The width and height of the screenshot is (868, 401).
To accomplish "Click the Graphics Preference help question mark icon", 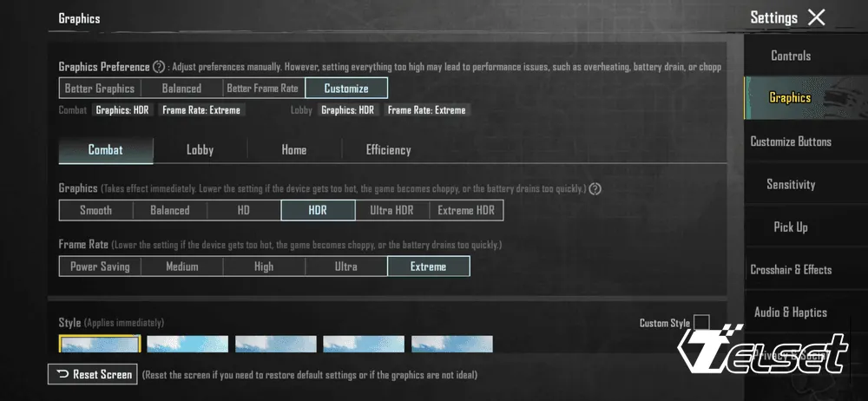I will pos(159,67).
